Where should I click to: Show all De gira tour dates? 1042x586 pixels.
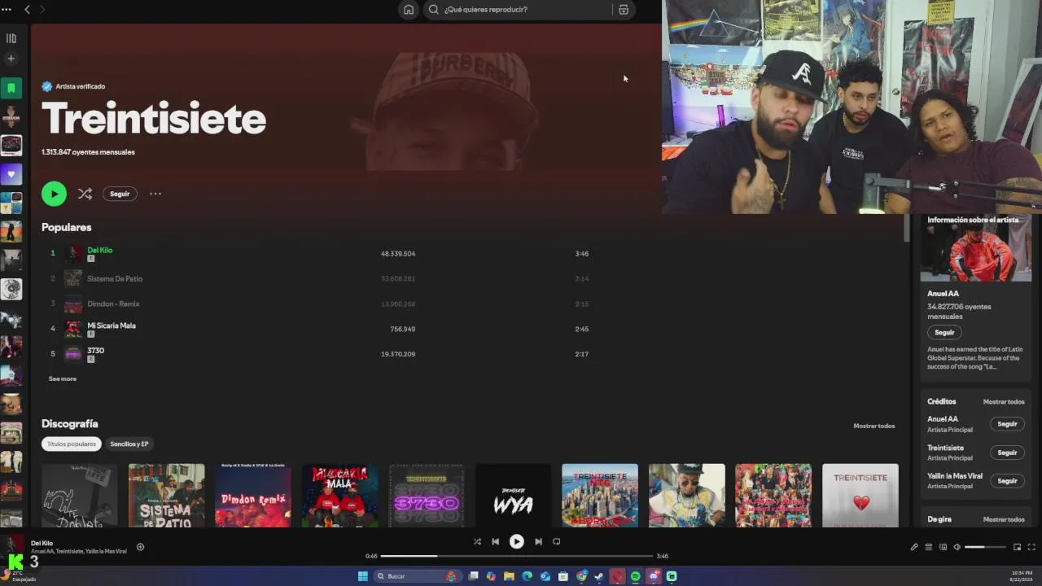click(x=1003, y=519)
